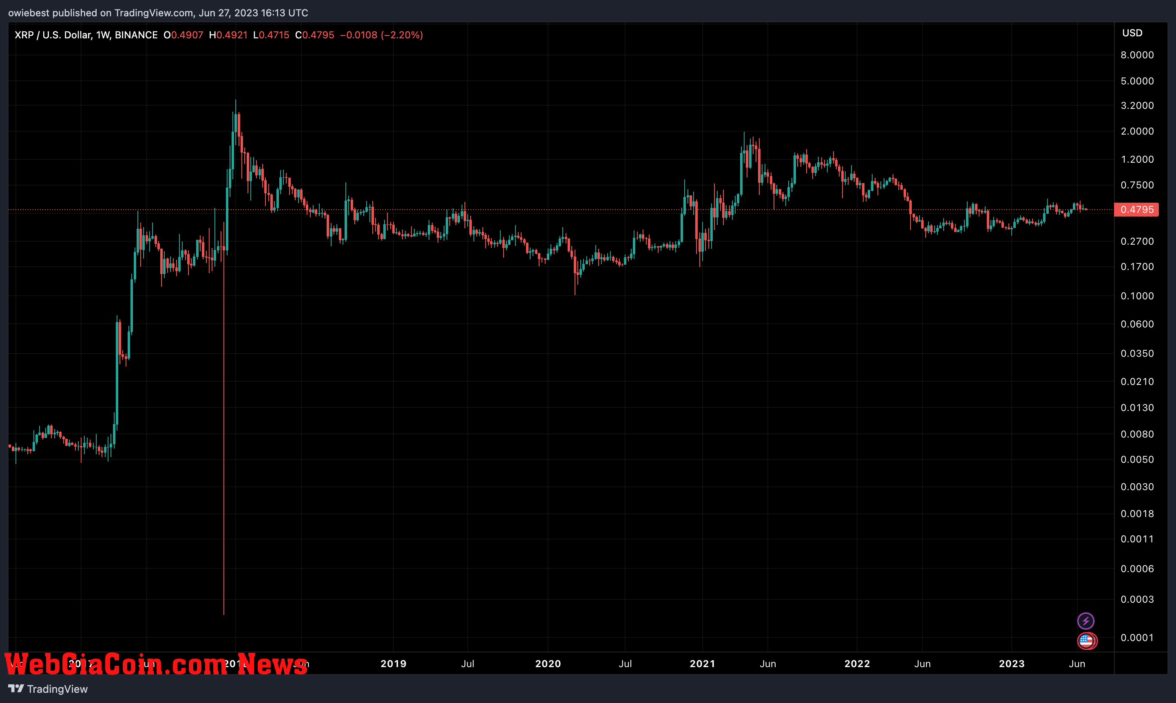Image resolution: width=1176 pixels, height=703 pixels.
Task: Click the 2020 label on the time axis
Action: [548, 664]
